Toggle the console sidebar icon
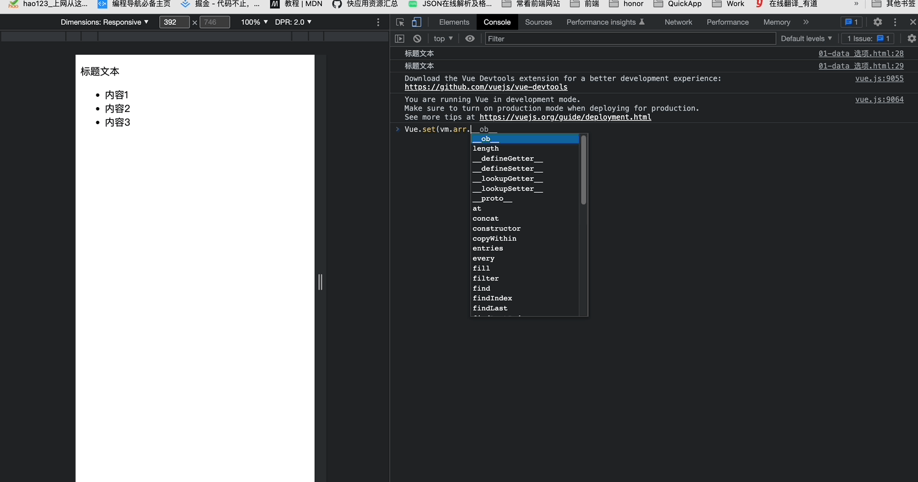 tap(400, 38)
